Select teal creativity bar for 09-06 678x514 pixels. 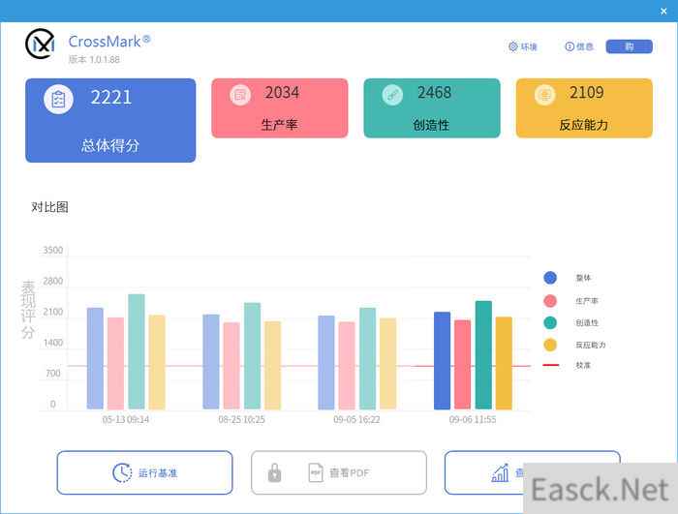point(483,355)
